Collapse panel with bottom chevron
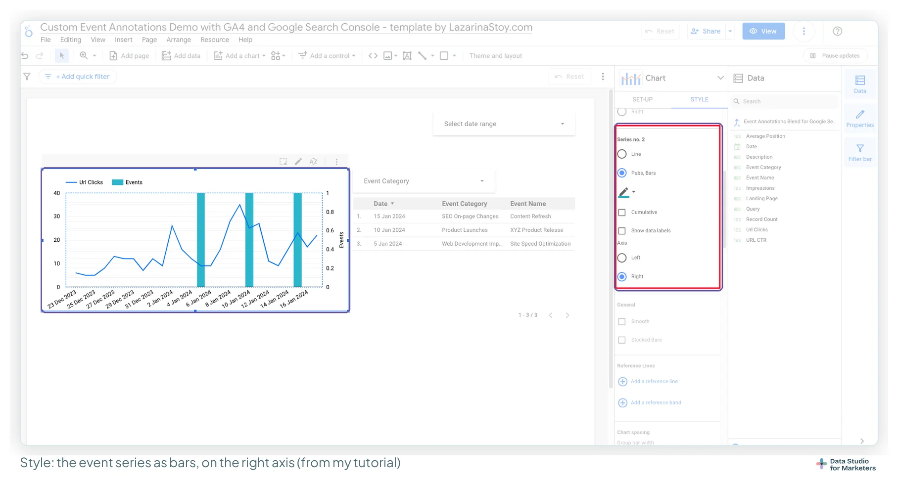 862,441
